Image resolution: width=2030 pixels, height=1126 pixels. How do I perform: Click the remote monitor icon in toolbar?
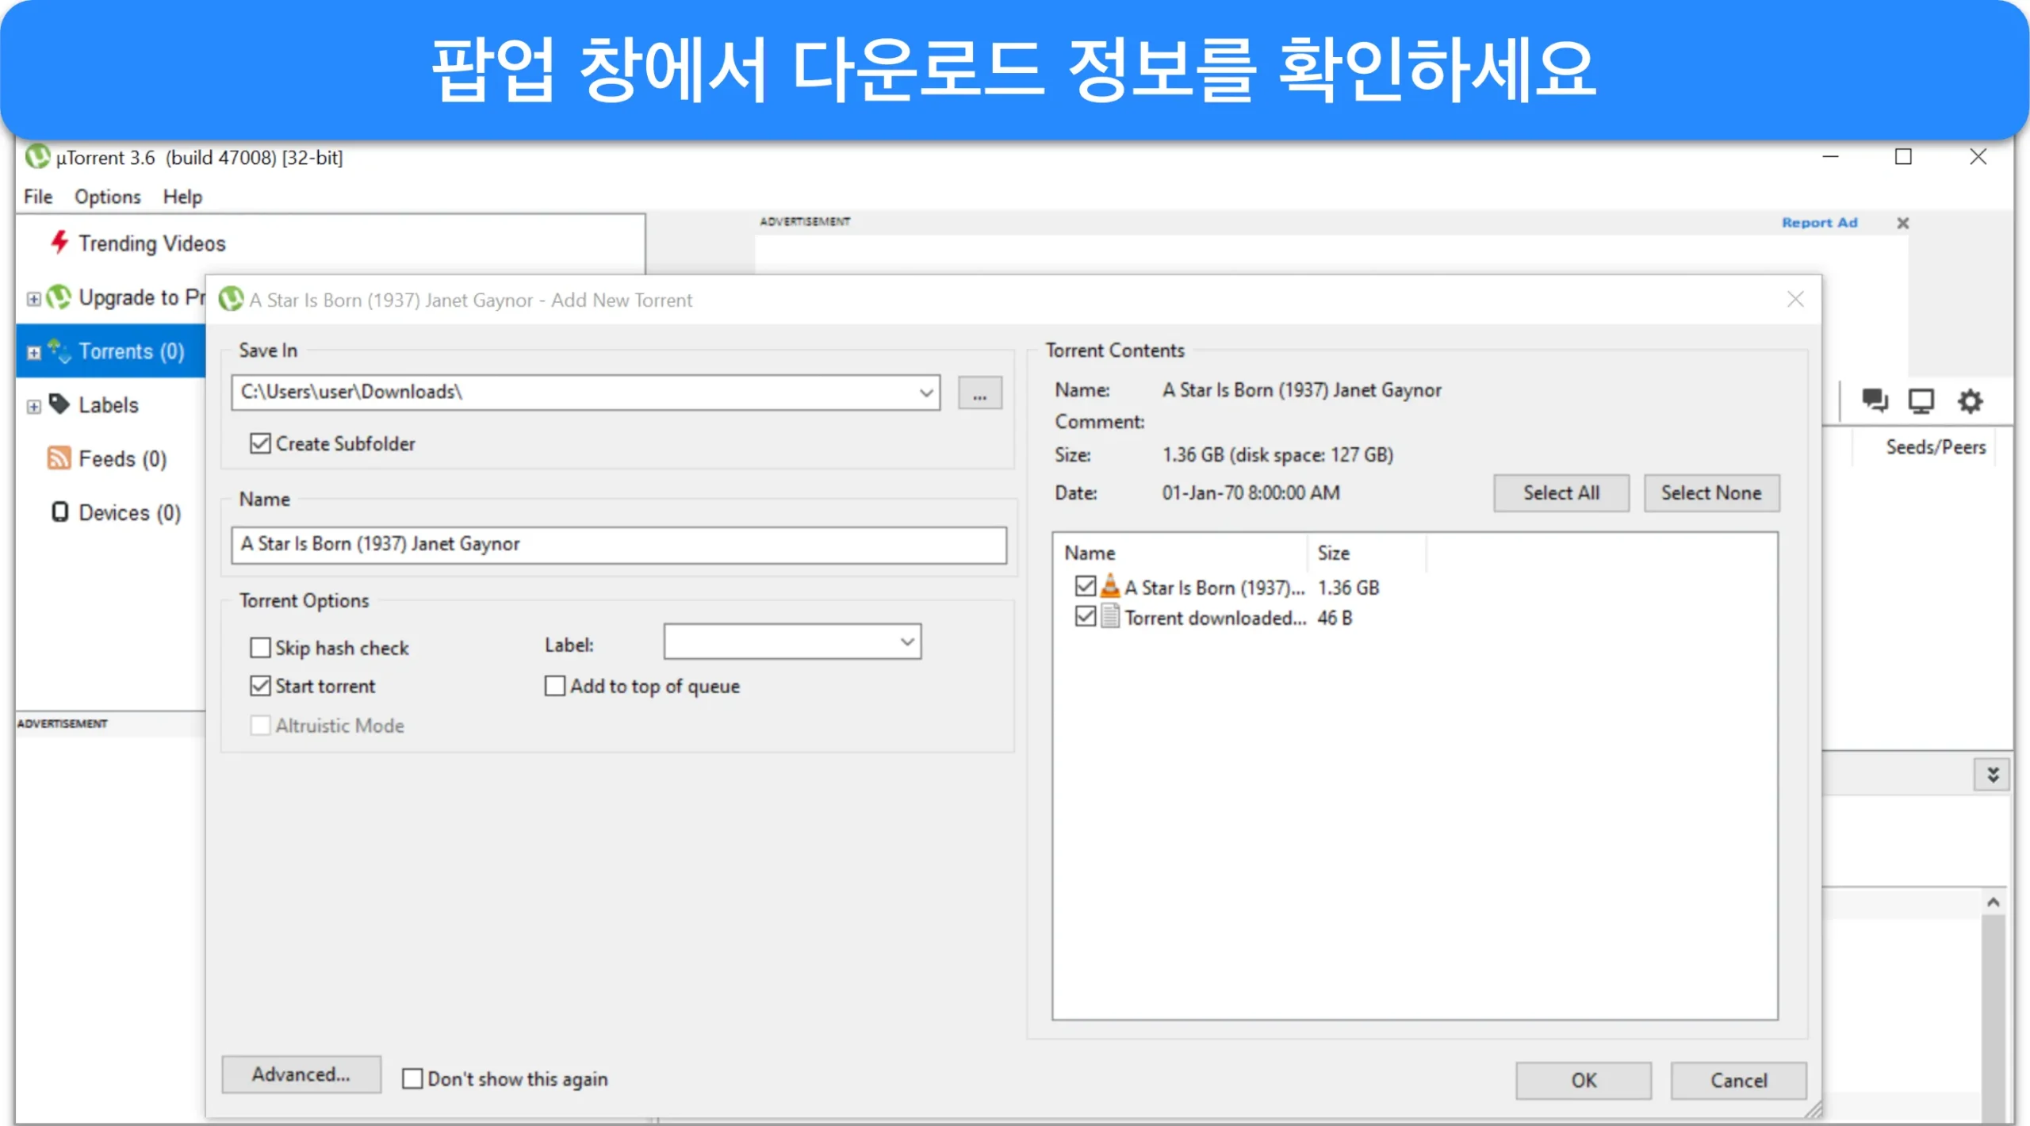[1921, 400]
